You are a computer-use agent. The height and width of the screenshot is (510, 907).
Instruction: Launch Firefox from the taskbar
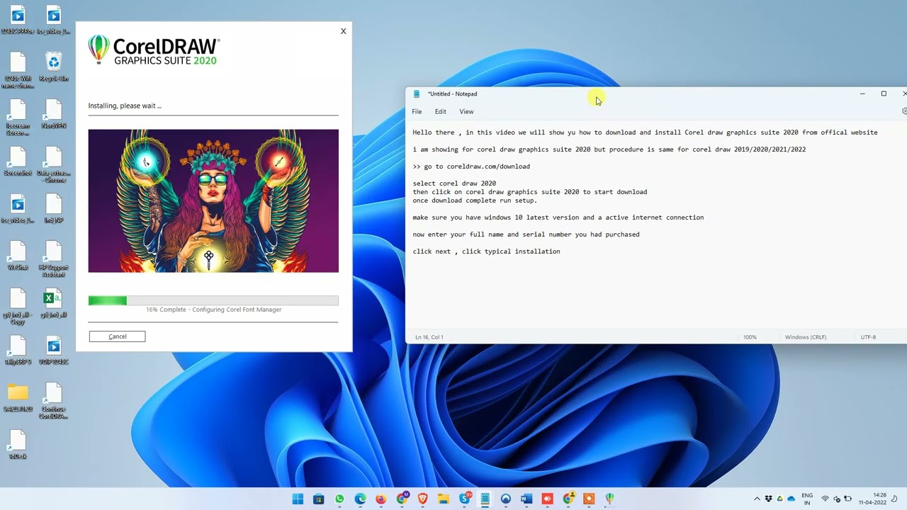click(x=381, y=499)
